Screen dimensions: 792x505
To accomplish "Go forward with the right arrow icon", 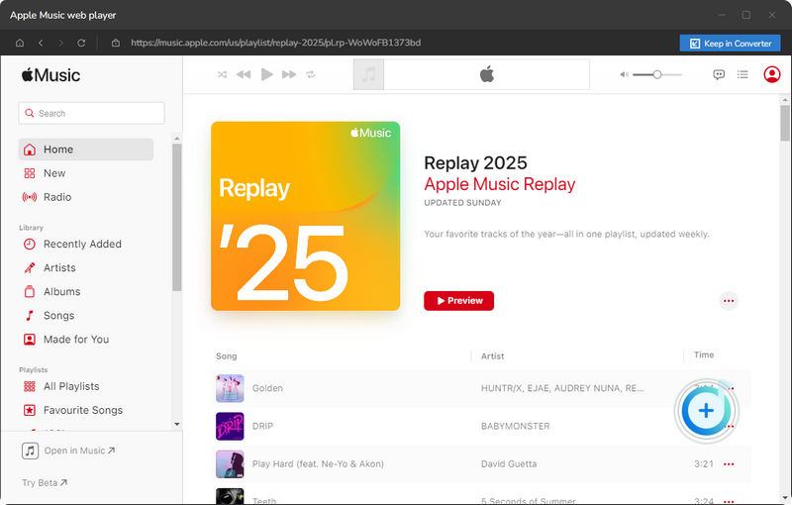I will [x=60, y=43].
